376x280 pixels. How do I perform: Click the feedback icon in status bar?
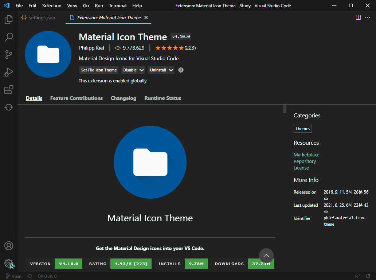(x=357, y=276)
